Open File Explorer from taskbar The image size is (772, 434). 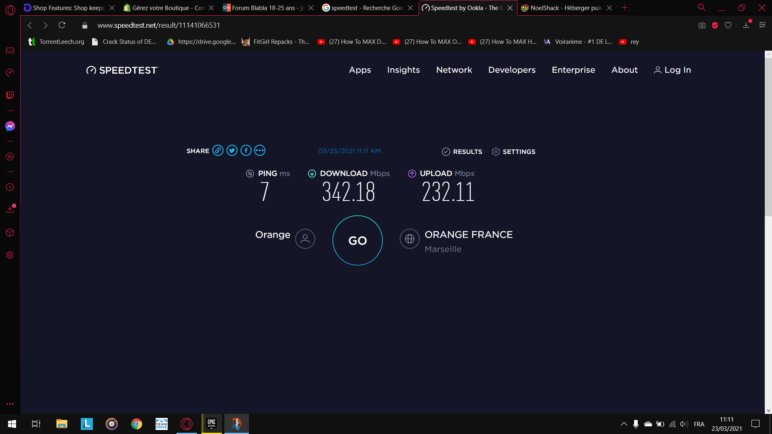click(x=62, y=424)
